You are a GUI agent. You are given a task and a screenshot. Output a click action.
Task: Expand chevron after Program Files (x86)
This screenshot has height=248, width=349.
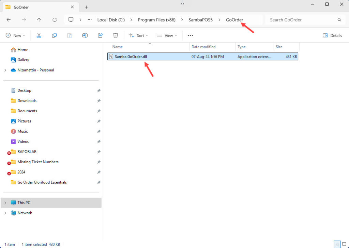click(182, 20)
